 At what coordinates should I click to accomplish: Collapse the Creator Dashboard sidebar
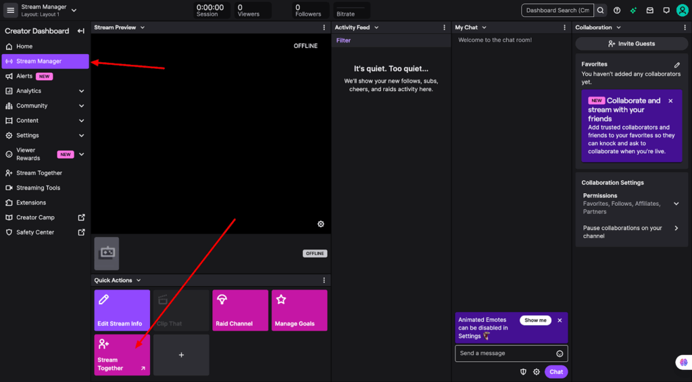click(x=81, y=31)
